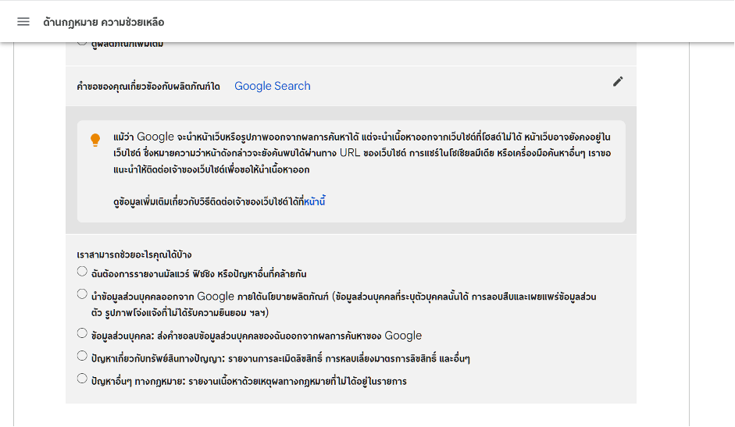The width and height of the screenshot is (735, 427).
Task: Click the label ข้อมูลส่วนบุคคล: ส่งคำขอลบข้อมูล
Action: (x=256, y=336)
